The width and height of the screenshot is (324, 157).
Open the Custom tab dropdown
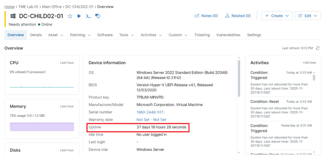[x=178, y=35]
